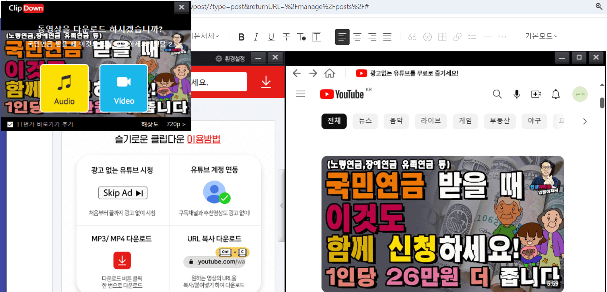Viewport: 607px width, 292px height.
Task: Toggle the 11번가 바로가기 추가 checkbox
Action: (10, 124)
